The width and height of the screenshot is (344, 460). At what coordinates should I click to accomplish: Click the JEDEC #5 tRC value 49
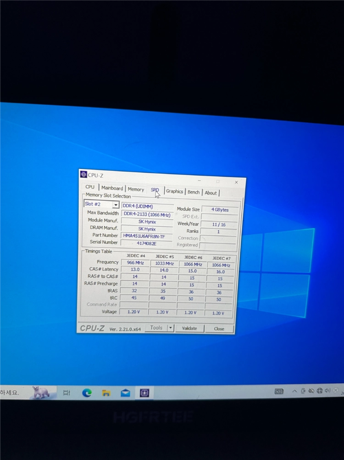click(x=162, y=298)
